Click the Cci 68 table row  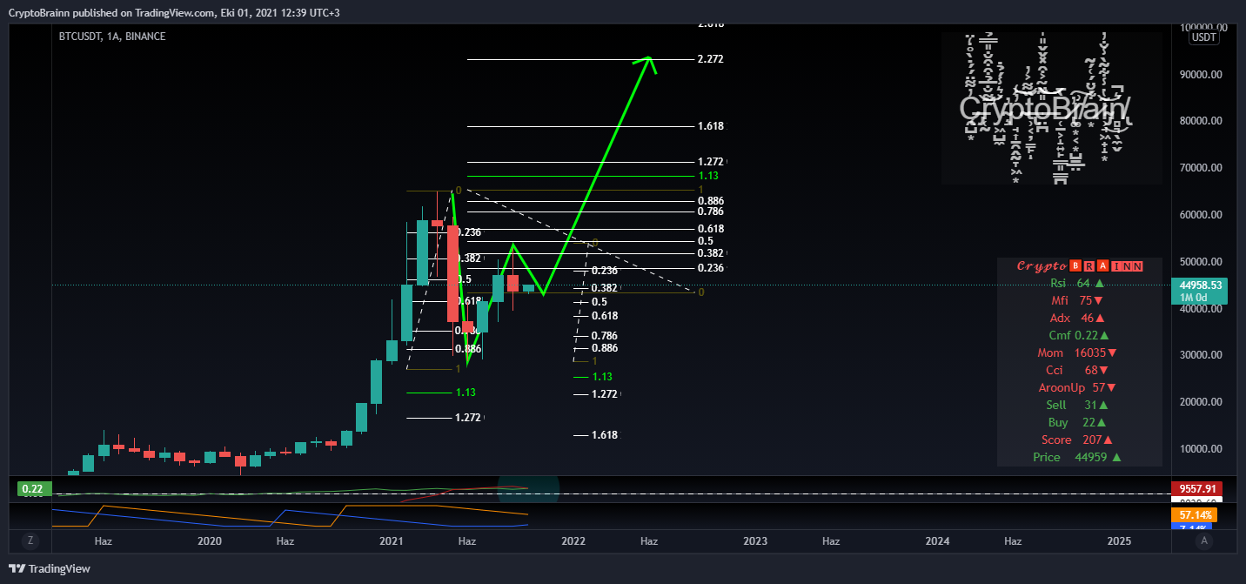[1079, 370]
